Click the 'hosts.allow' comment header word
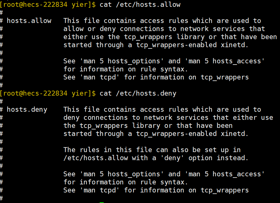Image resolution: width=280 pixels, height=203 pixels. (x=29, y=21)
